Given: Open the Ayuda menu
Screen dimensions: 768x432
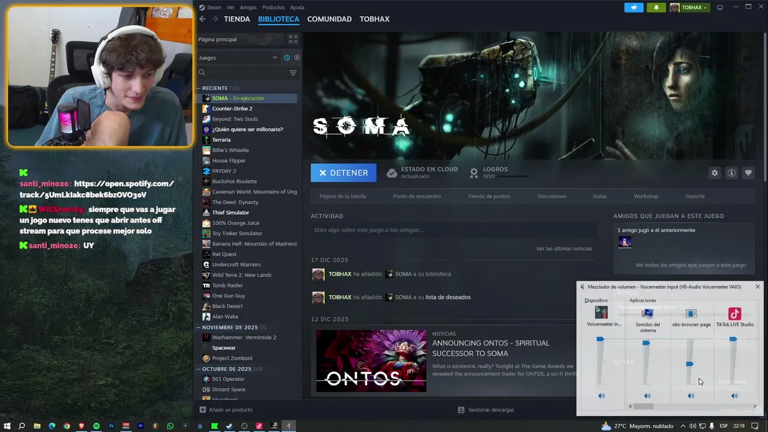Looking at the screenshot, I should click(297, 7).
